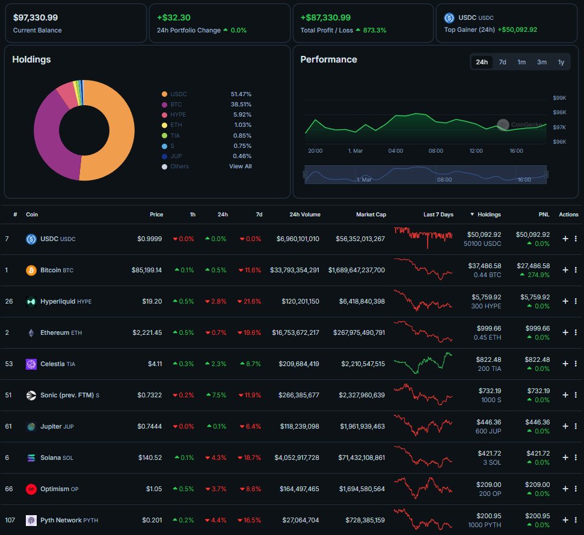Image resolution: width=584 pixels, height=535 pixels.
Task: Click left handle of chart range navigator
Action: click(305, 174)
